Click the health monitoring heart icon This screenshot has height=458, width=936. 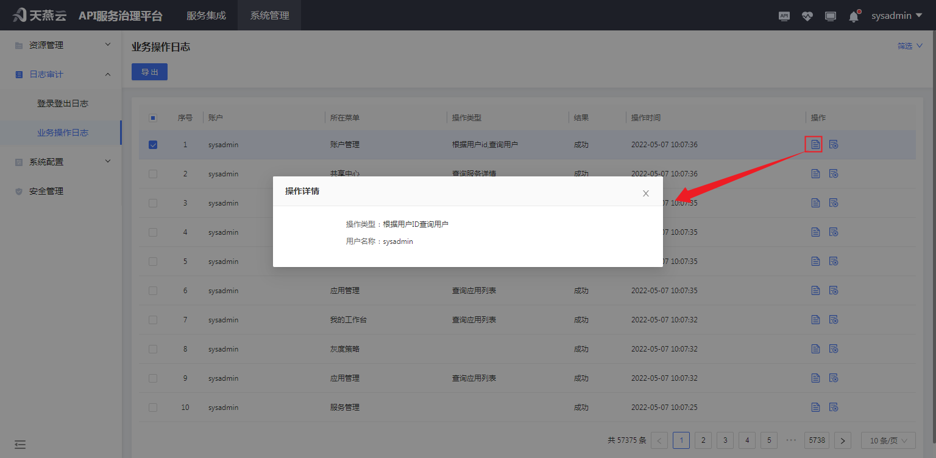[807, 16]
